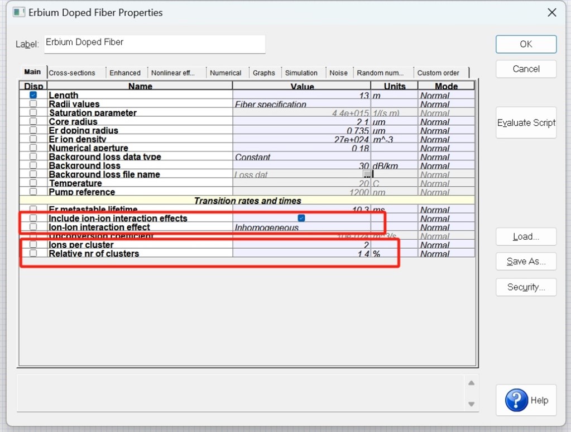571x432 pixels.
Task: Uncheck the Length display checkbox
Action: click(x=33, y=95)
